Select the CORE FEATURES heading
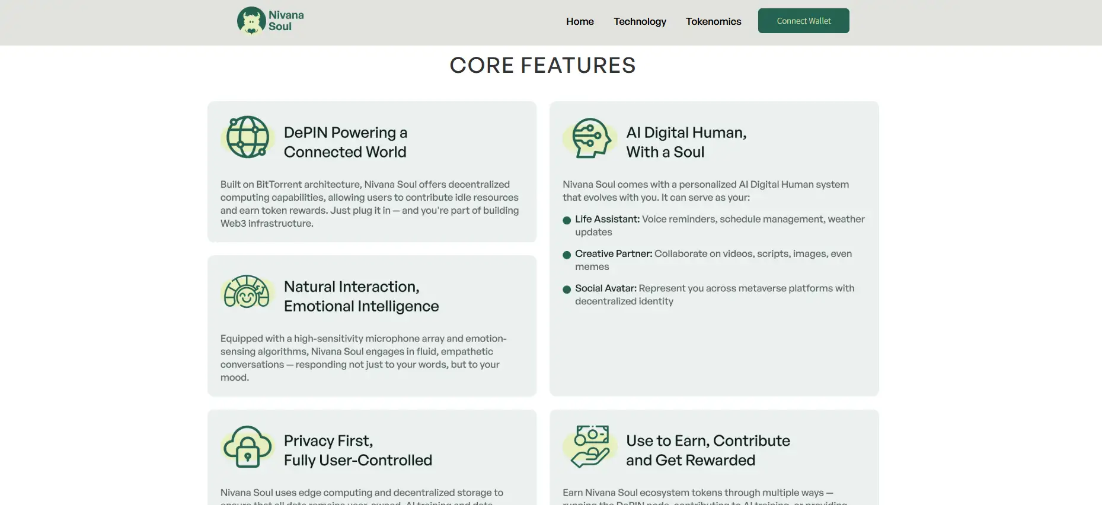 pos(542,65)
